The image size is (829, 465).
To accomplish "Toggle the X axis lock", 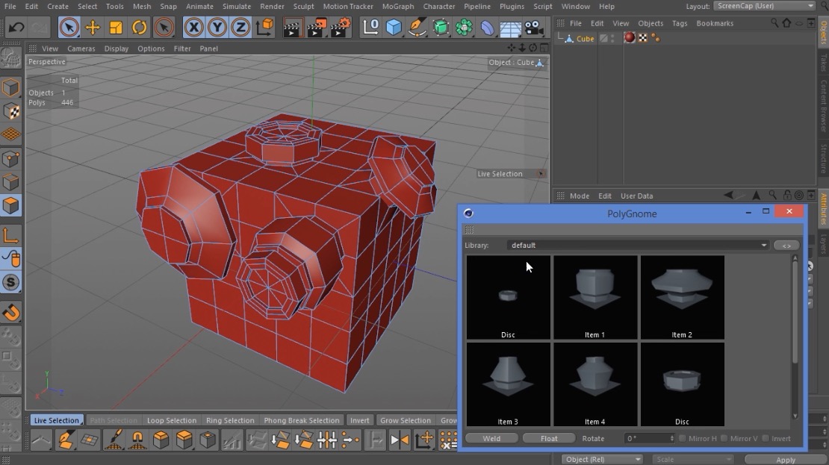I will 193,27.
